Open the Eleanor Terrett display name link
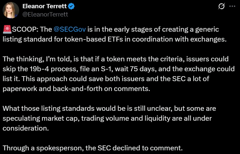240x154 pixels. [x=45, y=6]
